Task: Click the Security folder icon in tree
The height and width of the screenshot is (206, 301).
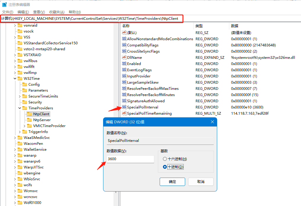Action: click(x=25, y=102)
